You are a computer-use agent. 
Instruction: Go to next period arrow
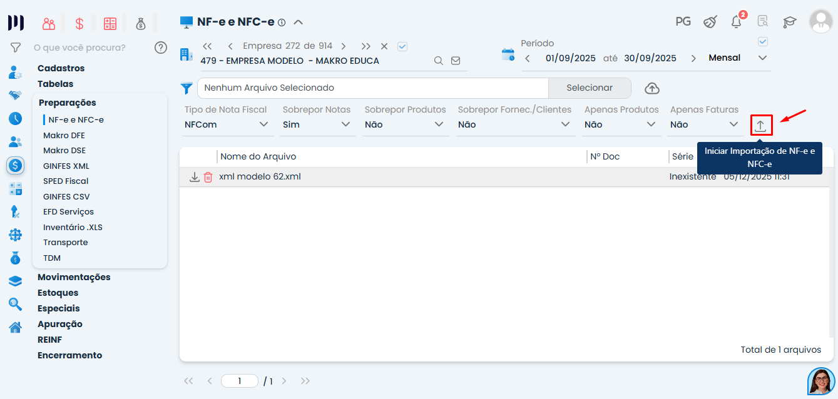(693, 58)
